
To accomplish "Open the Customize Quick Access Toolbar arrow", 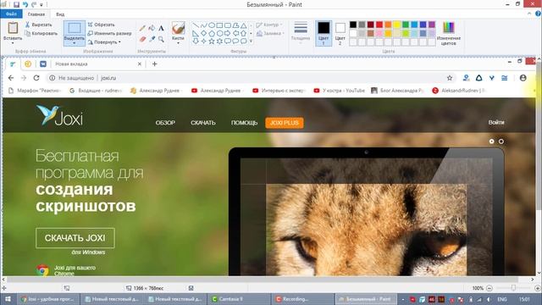I will (41, 4).
